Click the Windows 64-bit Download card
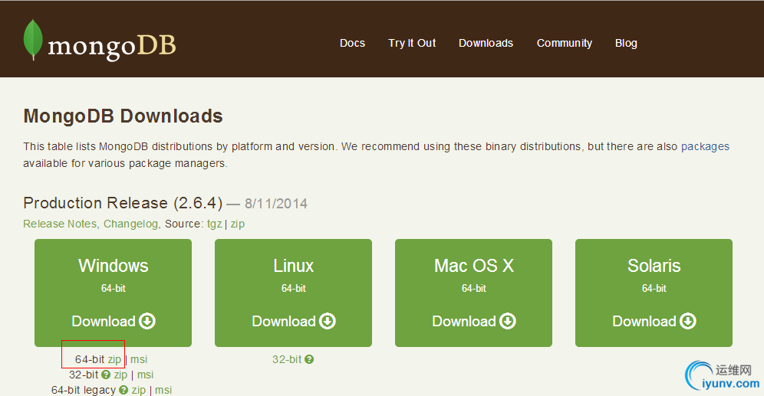 (113, 293)
